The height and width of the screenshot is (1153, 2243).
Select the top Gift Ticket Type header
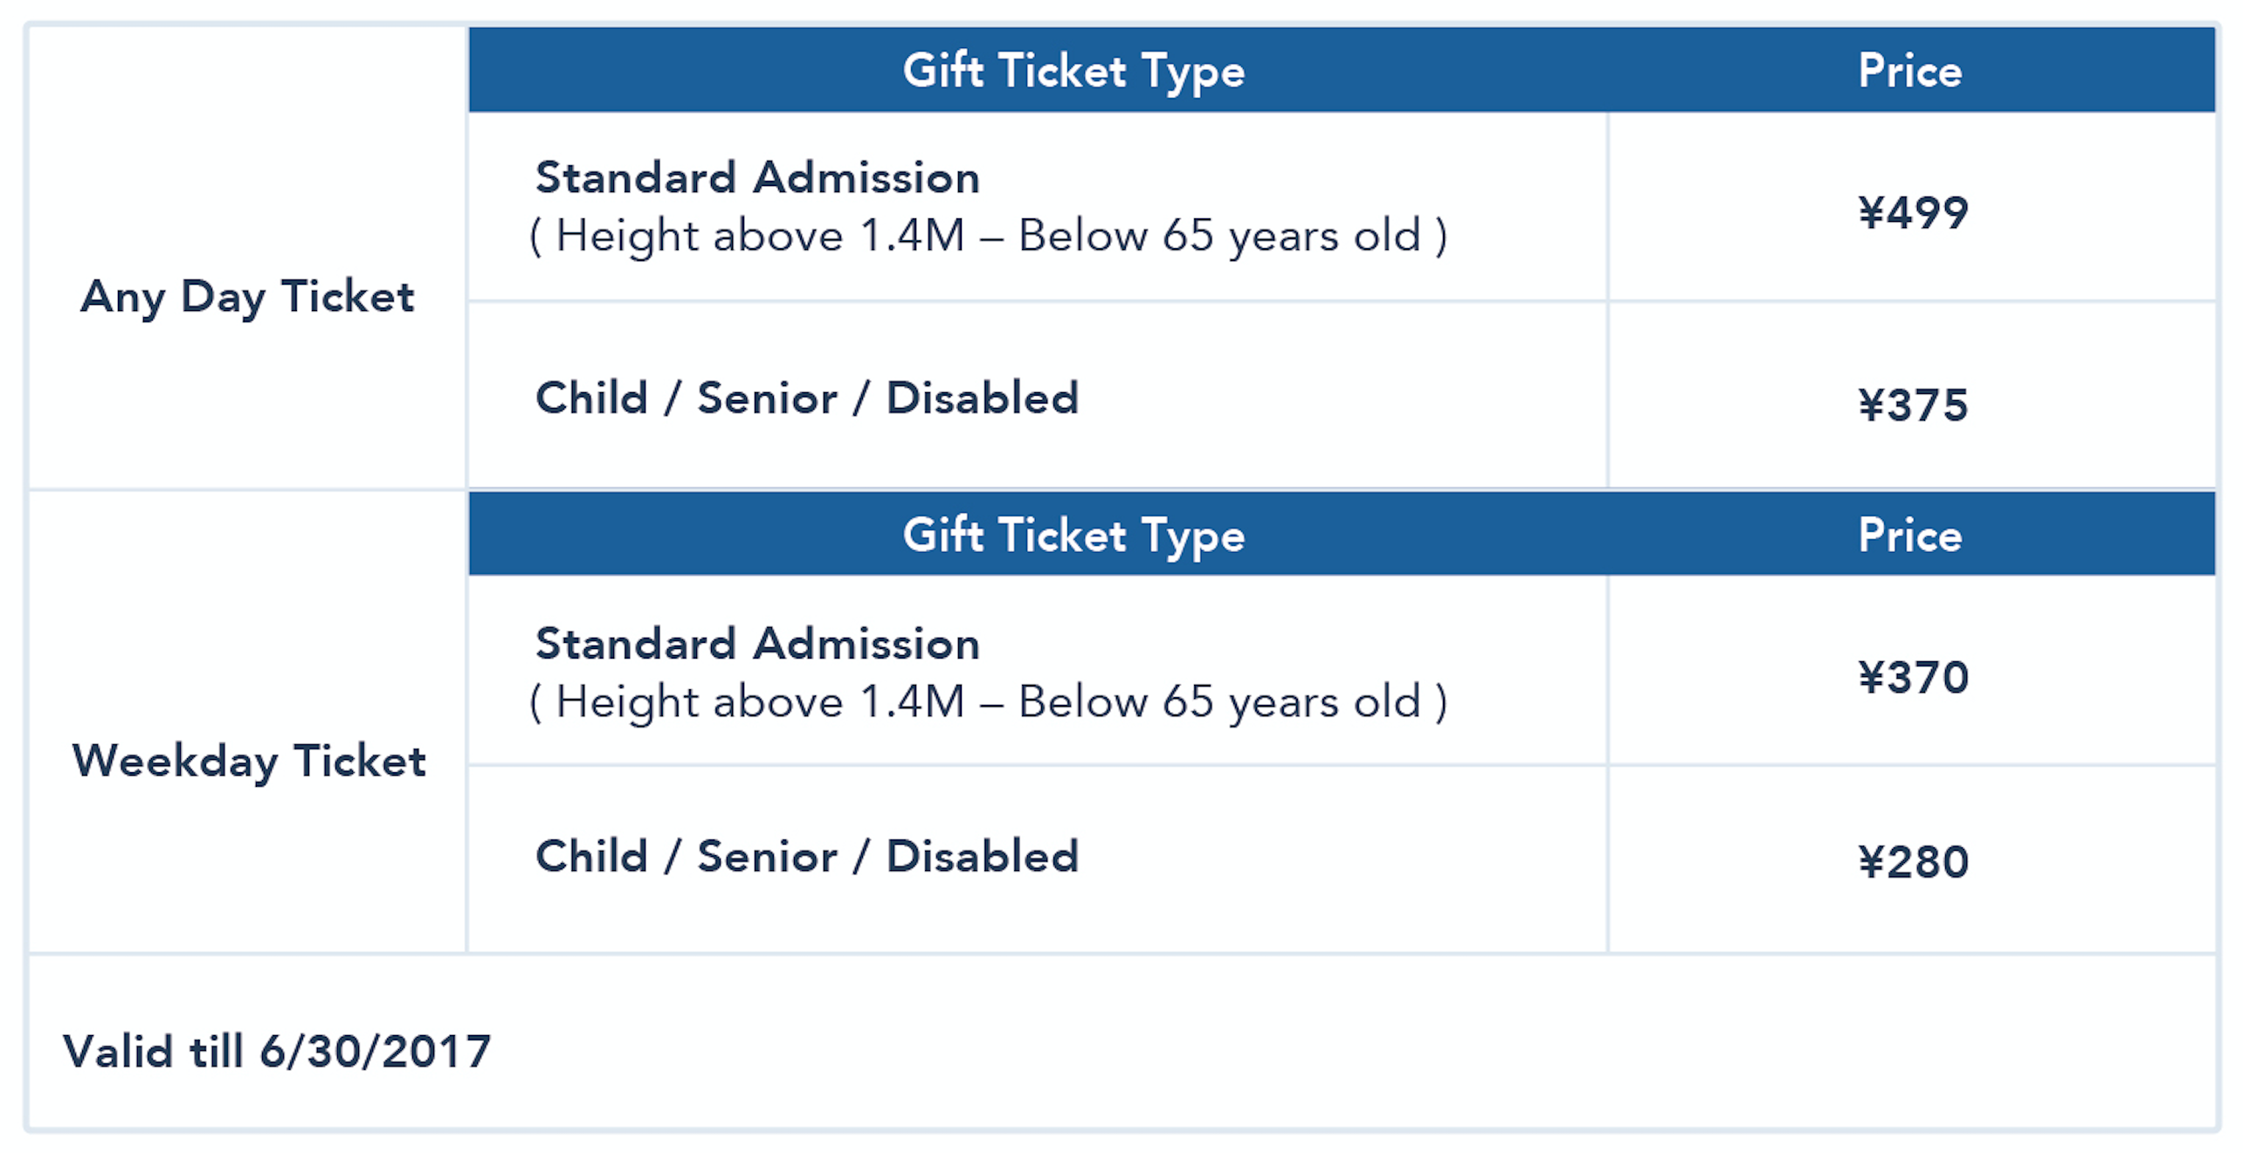pyautogui.click(x=1073, y=72)
